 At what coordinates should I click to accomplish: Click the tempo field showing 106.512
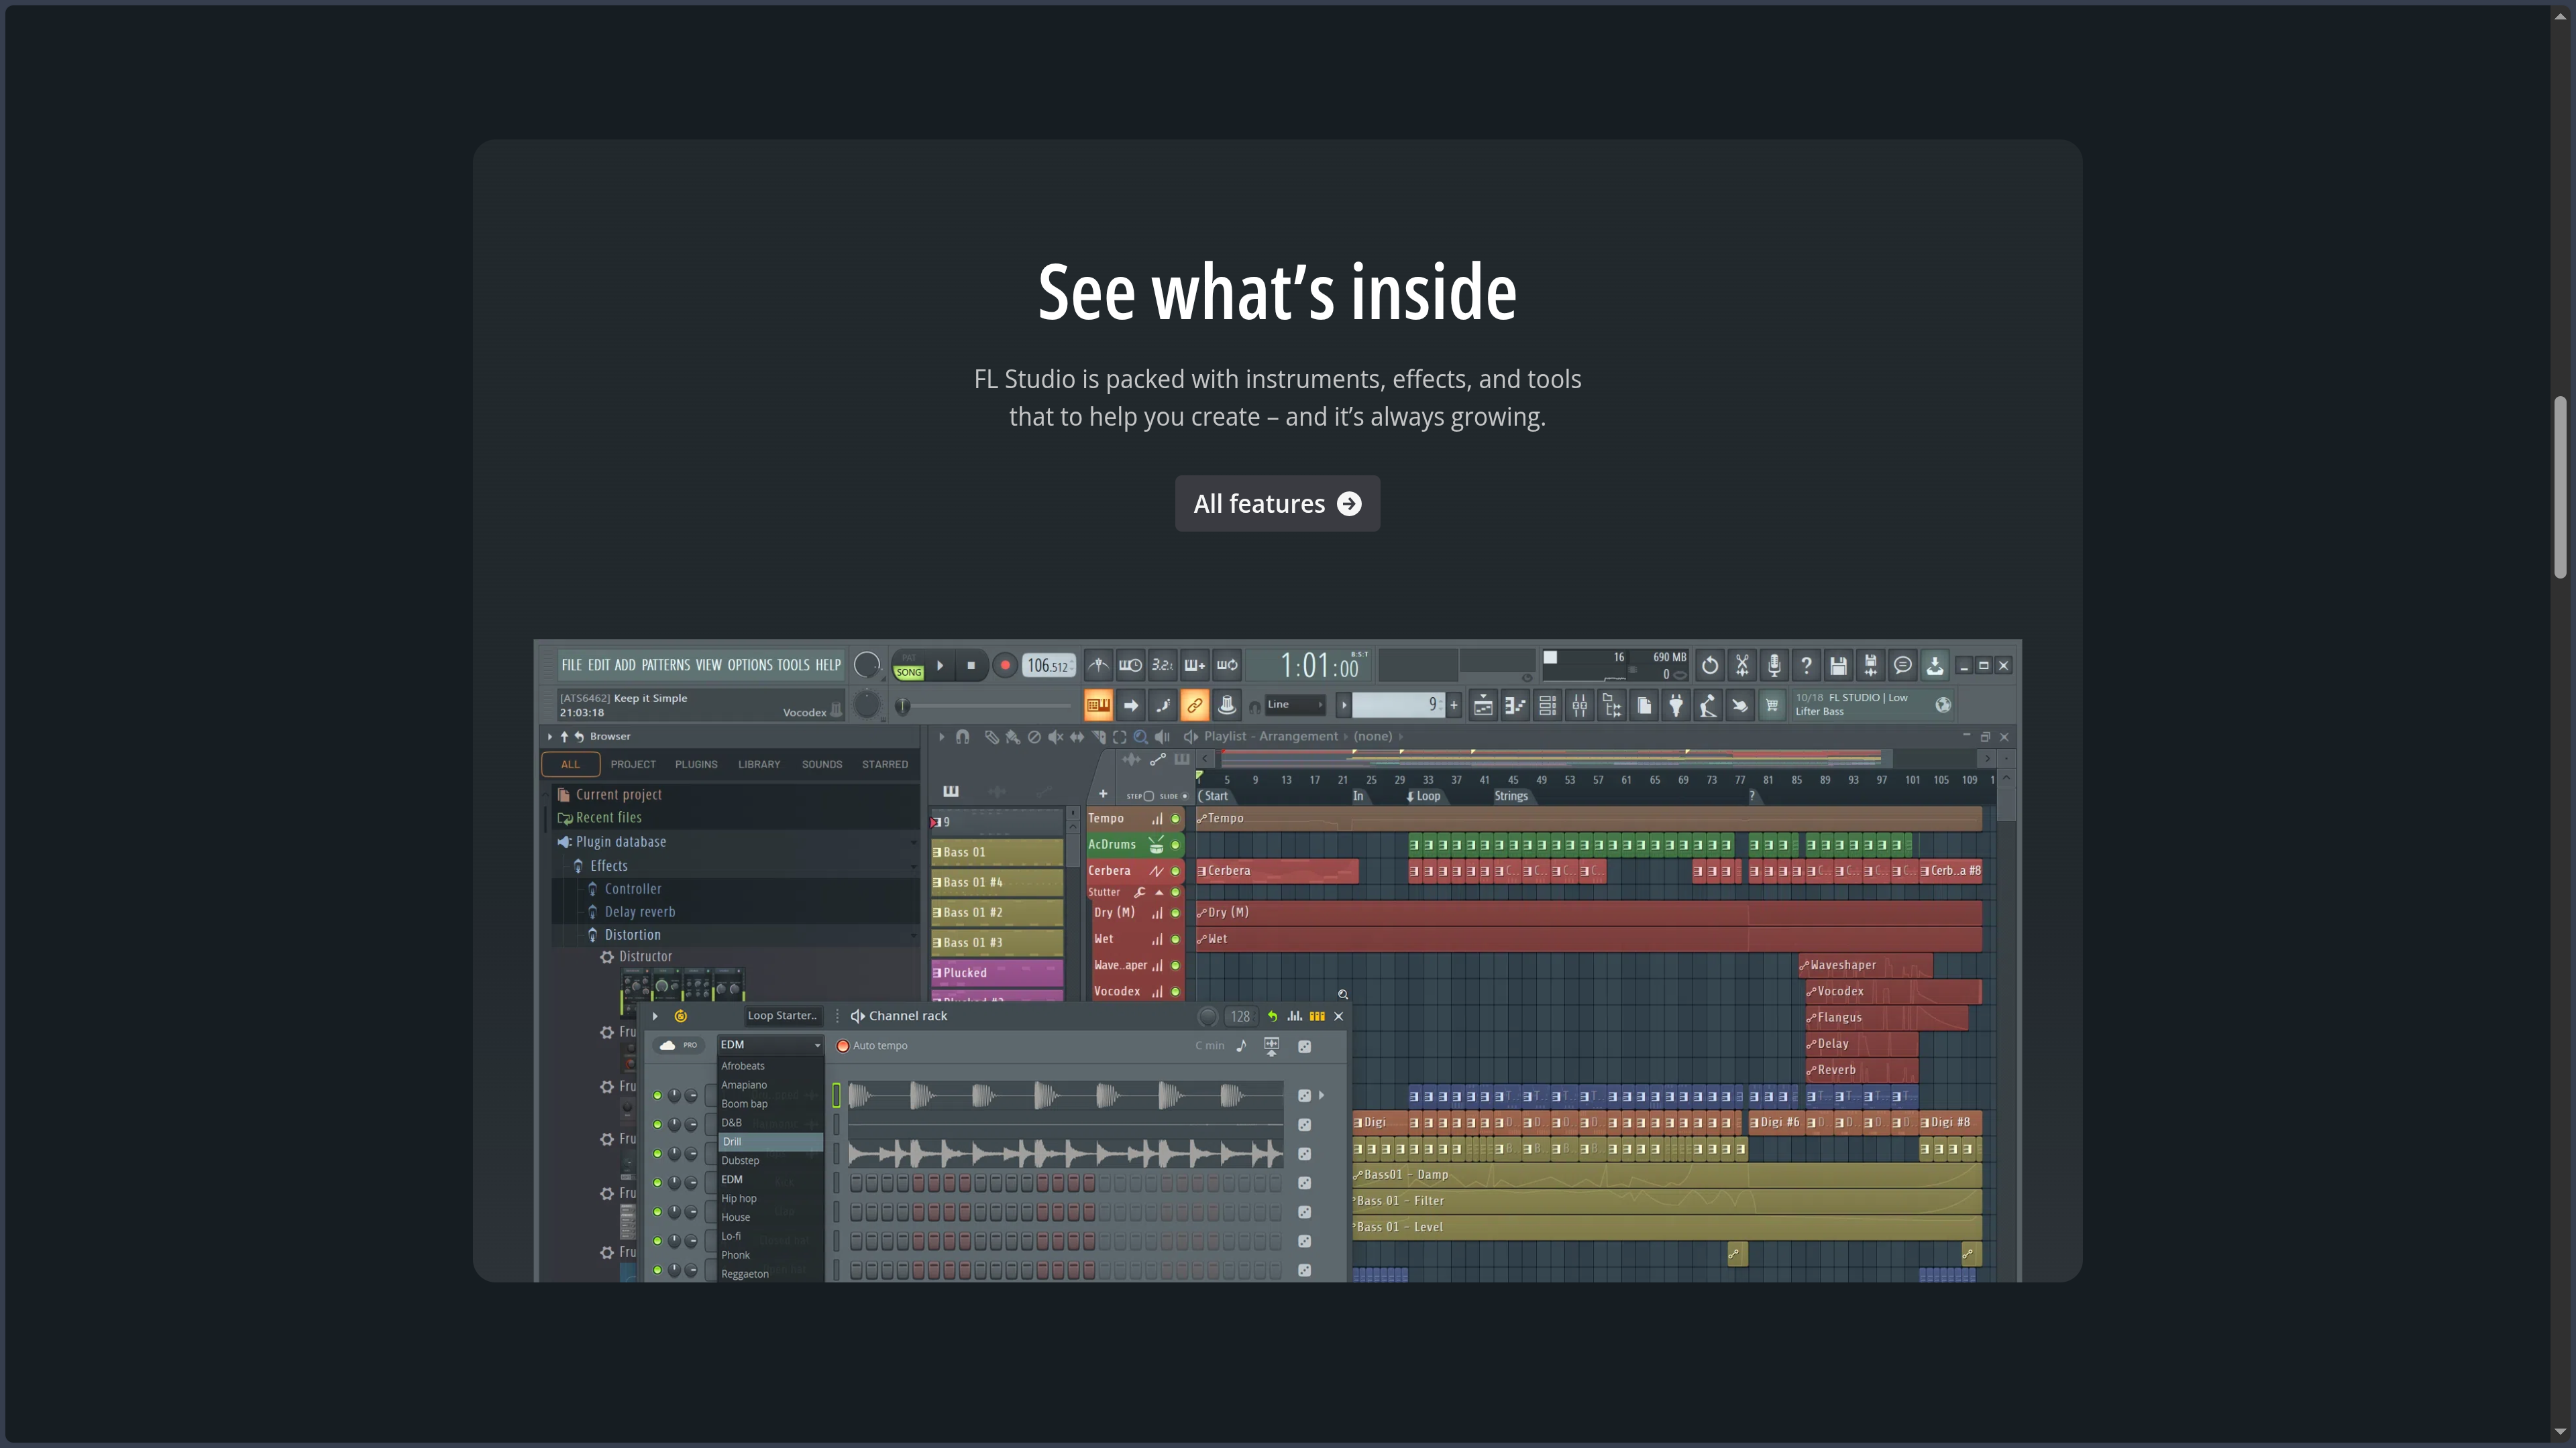tap(1049, 666)
